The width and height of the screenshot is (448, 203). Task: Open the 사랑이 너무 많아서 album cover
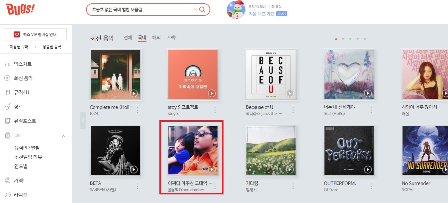coord(425,75)
